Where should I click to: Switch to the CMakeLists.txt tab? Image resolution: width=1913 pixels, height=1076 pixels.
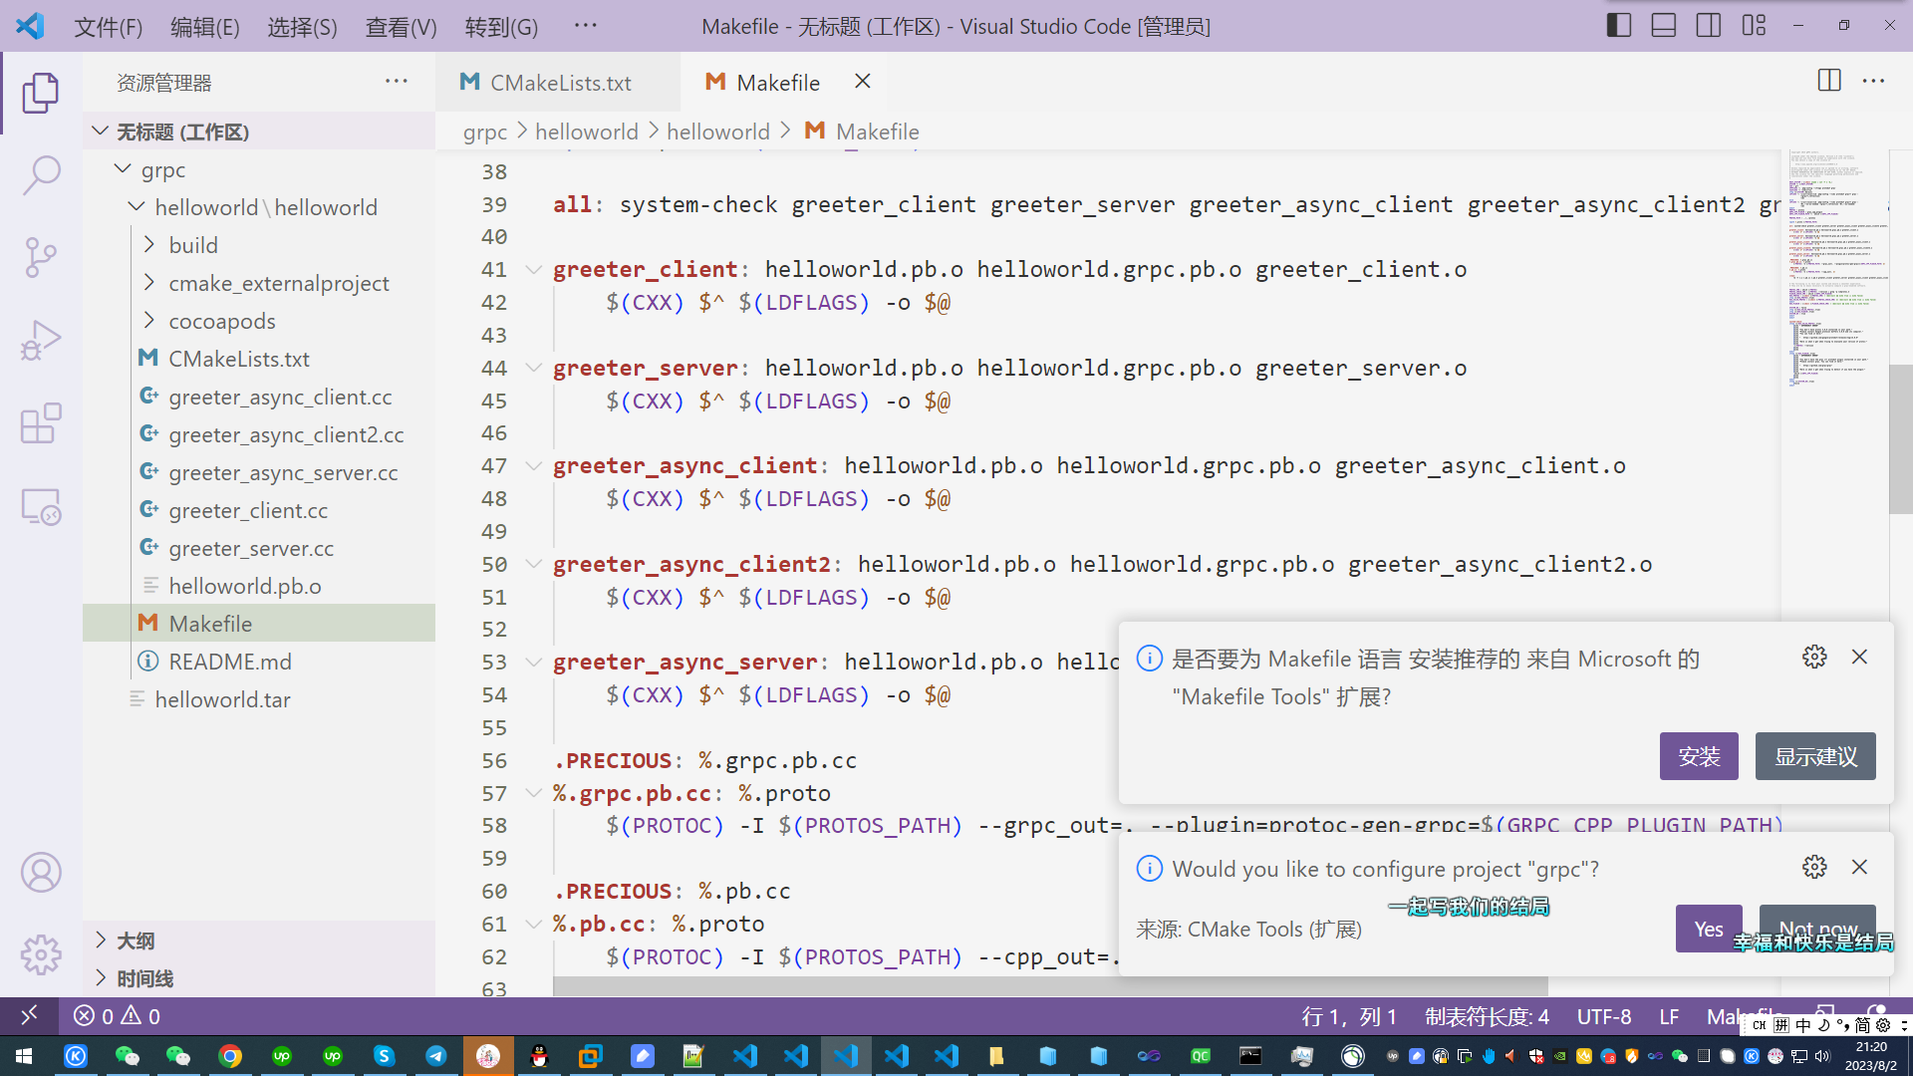point(558,83)
